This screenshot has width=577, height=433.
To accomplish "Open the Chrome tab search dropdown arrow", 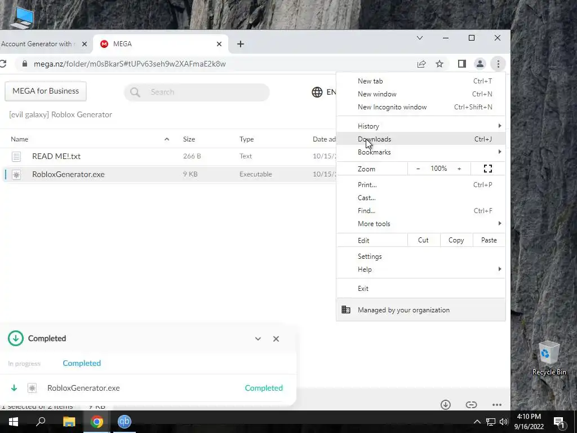I will (419, 38).
